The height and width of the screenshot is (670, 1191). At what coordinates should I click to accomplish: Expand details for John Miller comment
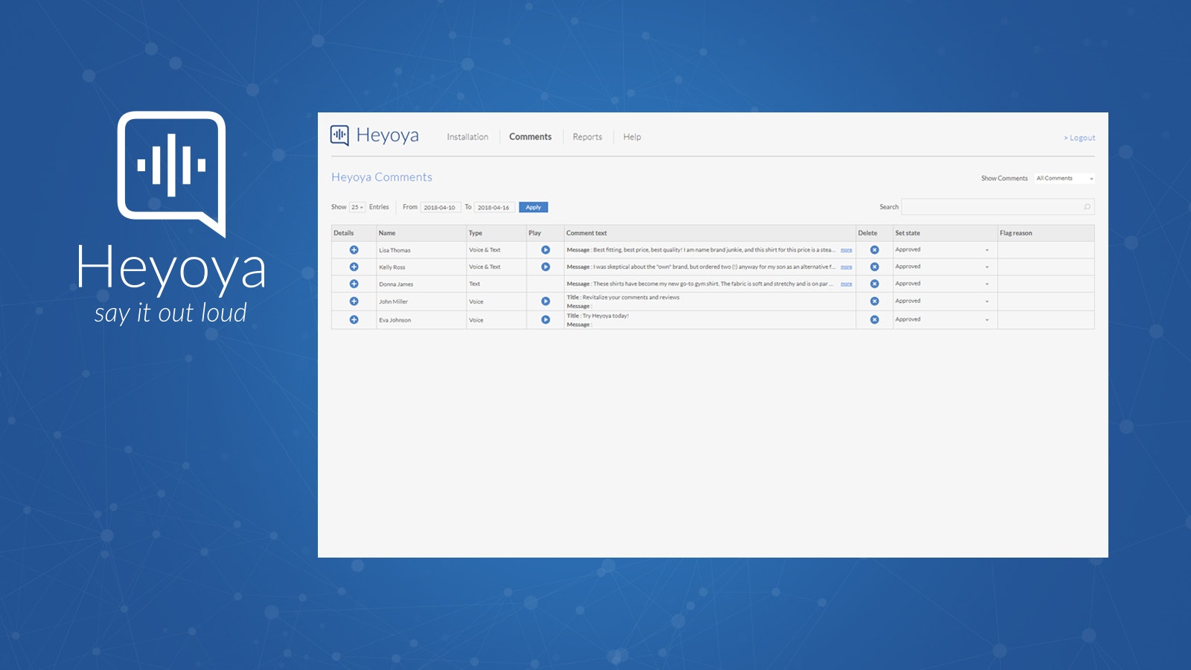click(x=354, y=301)
